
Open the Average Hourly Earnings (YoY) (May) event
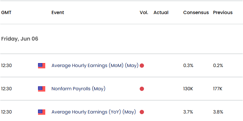click(x=93, y=112)
